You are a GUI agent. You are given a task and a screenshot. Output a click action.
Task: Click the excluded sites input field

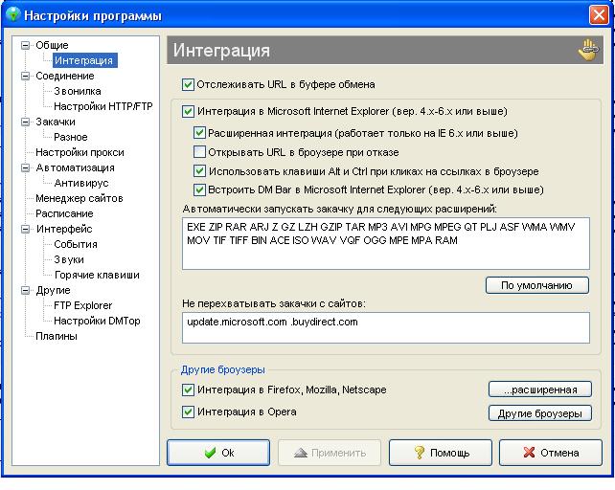point(385,327)
